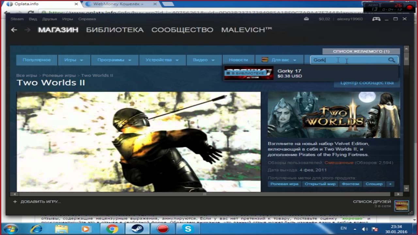Select Gorky 17 search suggestion
The width and height of the screenshot is (418, 235).
[311, 73]
